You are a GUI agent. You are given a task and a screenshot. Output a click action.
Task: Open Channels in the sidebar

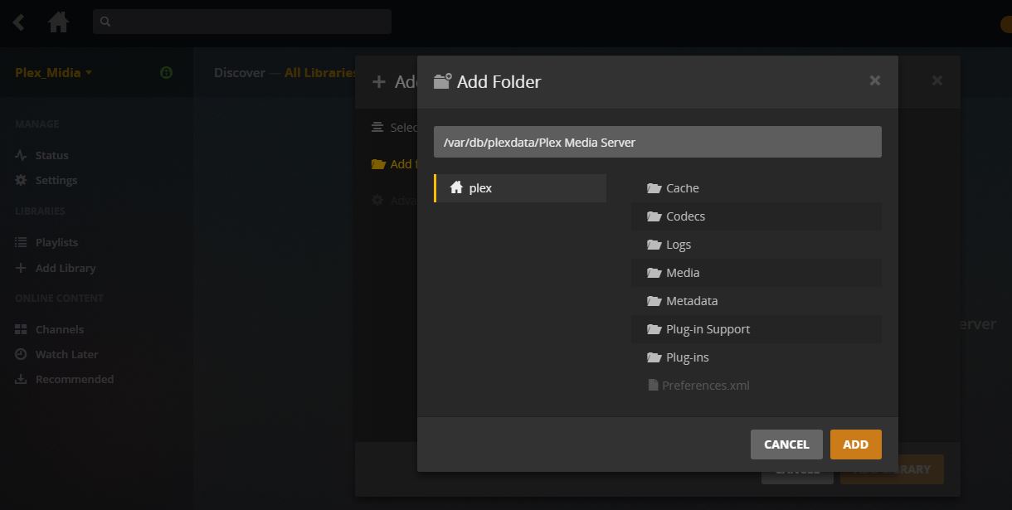(x=59, y=329)
